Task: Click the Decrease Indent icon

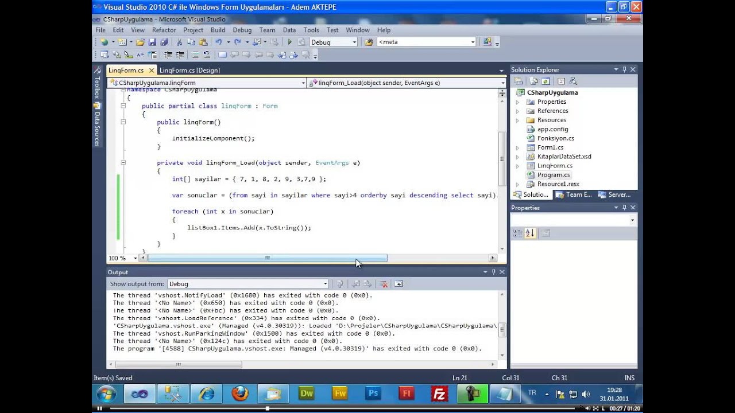Action: tap(168, 55)
